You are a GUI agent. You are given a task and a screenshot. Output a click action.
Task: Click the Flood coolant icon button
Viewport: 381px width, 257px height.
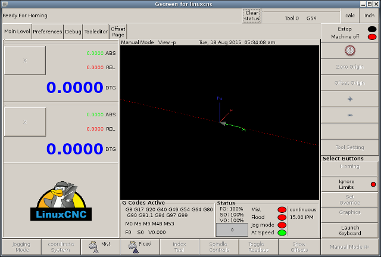(x=140, y=247)
